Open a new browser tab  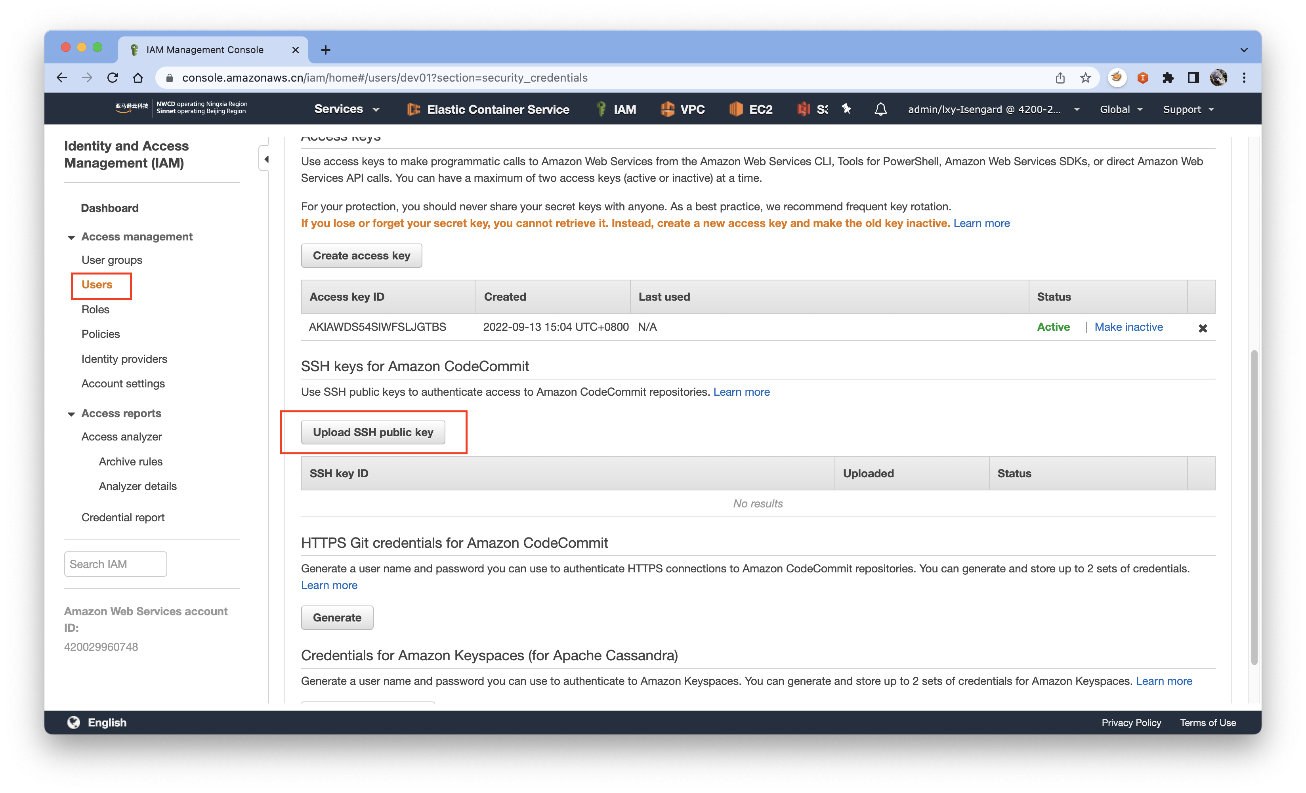coord(325,50)
